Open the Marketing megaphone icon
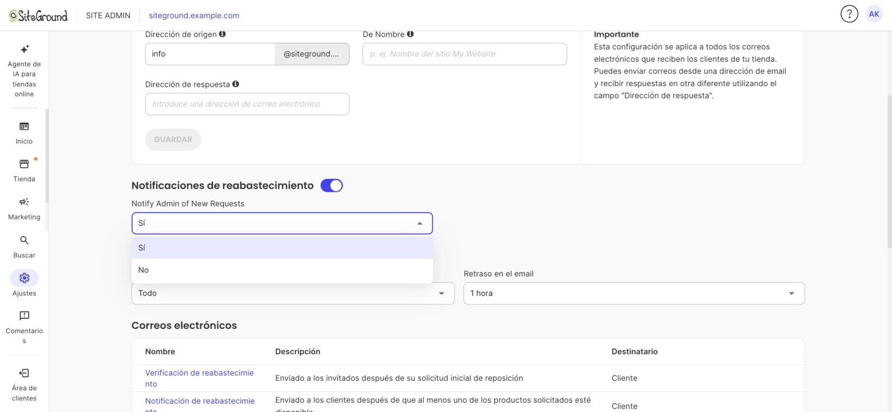The width and height of the screenshot is (892, 412). pyautogui.click(x=24, y=202)
